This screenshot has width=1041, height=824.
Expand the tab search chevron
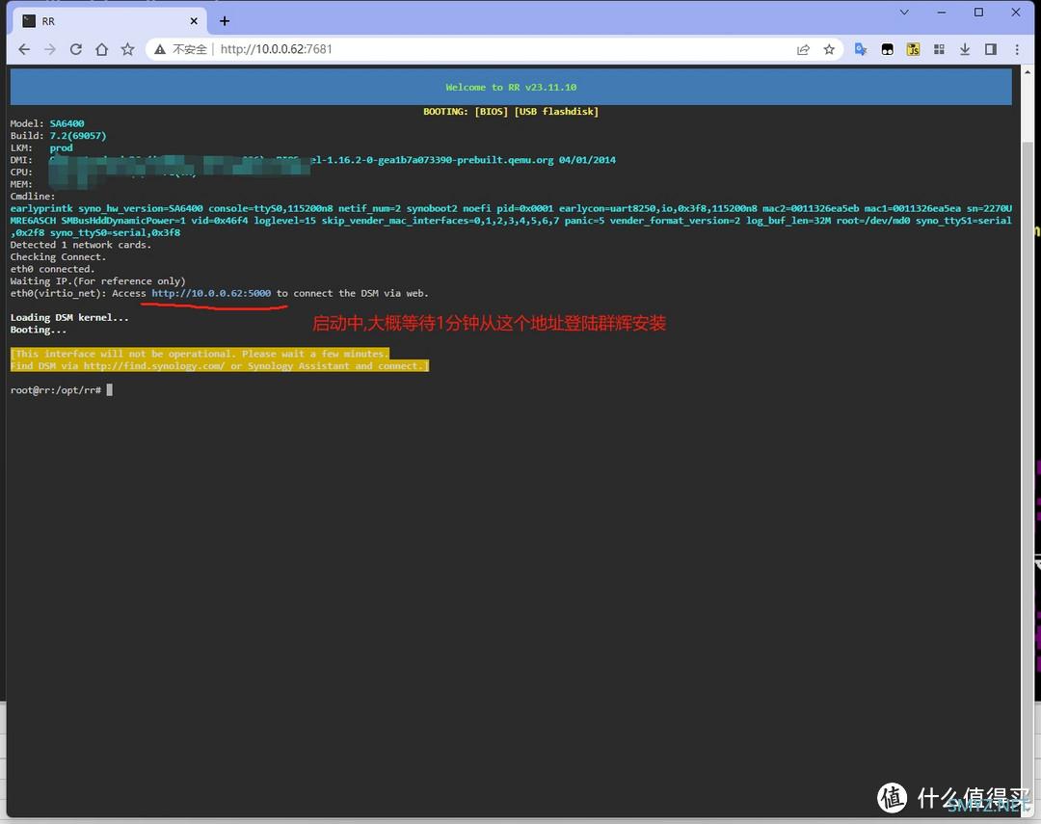point(904,12)
